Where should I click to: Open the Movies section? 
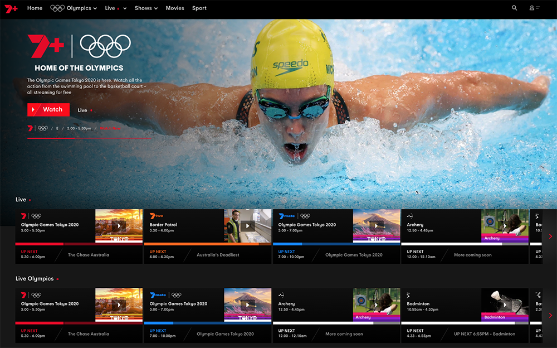click(x=174, y=8)
